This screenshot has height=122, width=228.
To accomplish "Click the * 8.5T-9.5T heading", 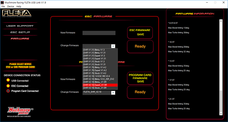I will pyautogui.click(x=173, y=23).
